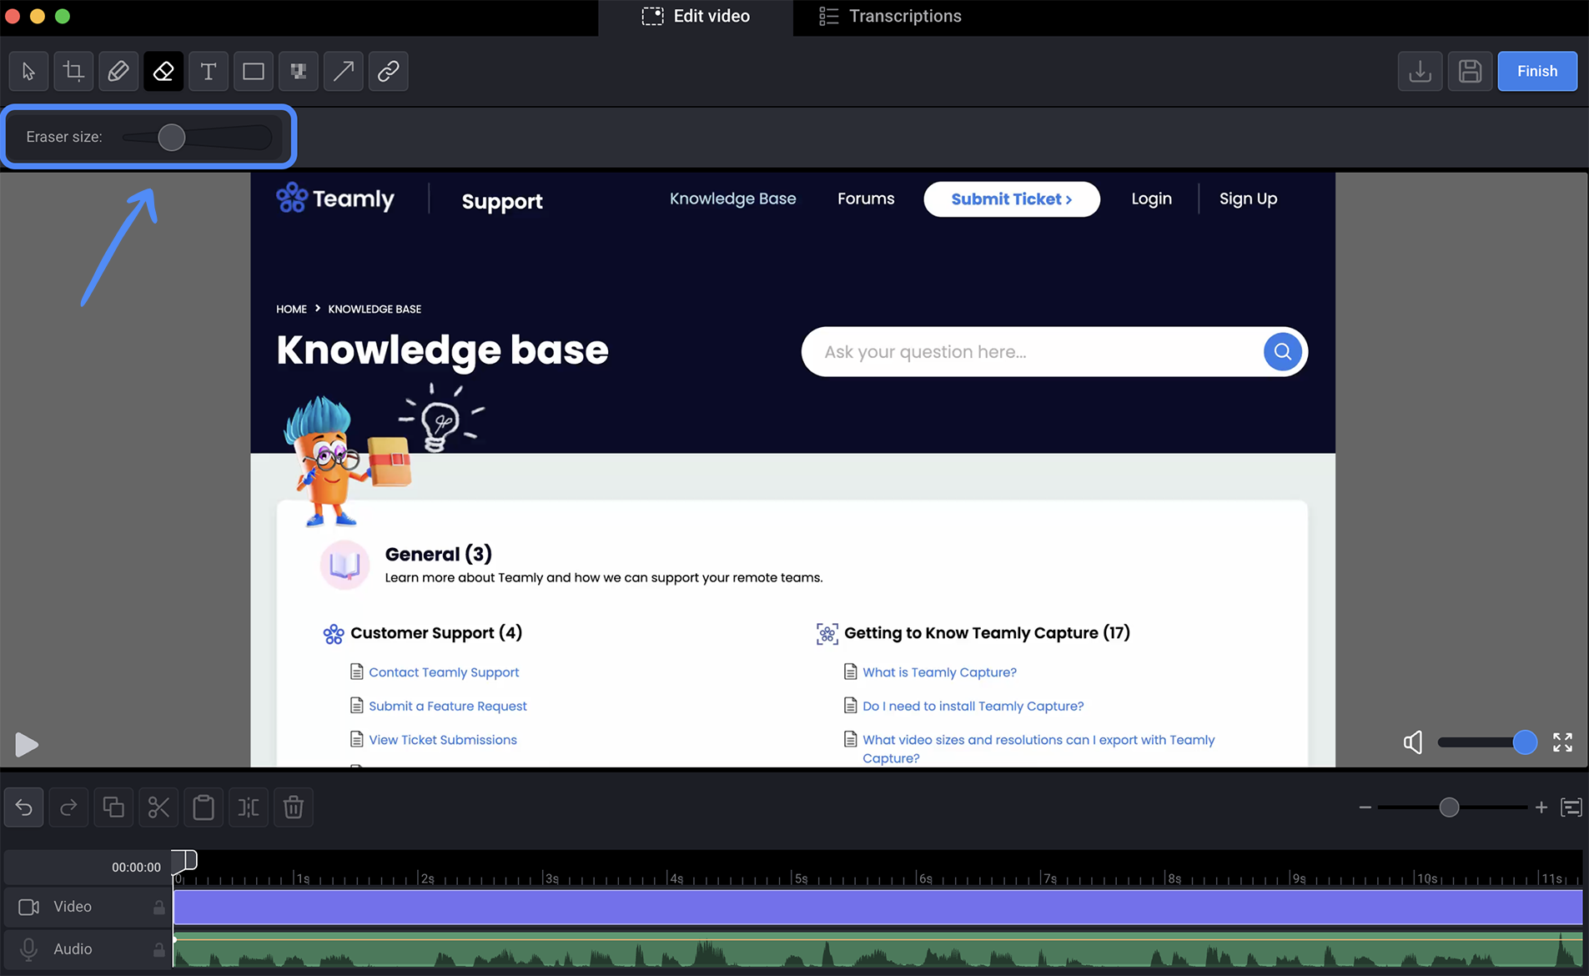The height and width of the screenshot is (976, 1589).
Task: Click the Audio track microphone icon
Action: (x=29, y=949)
